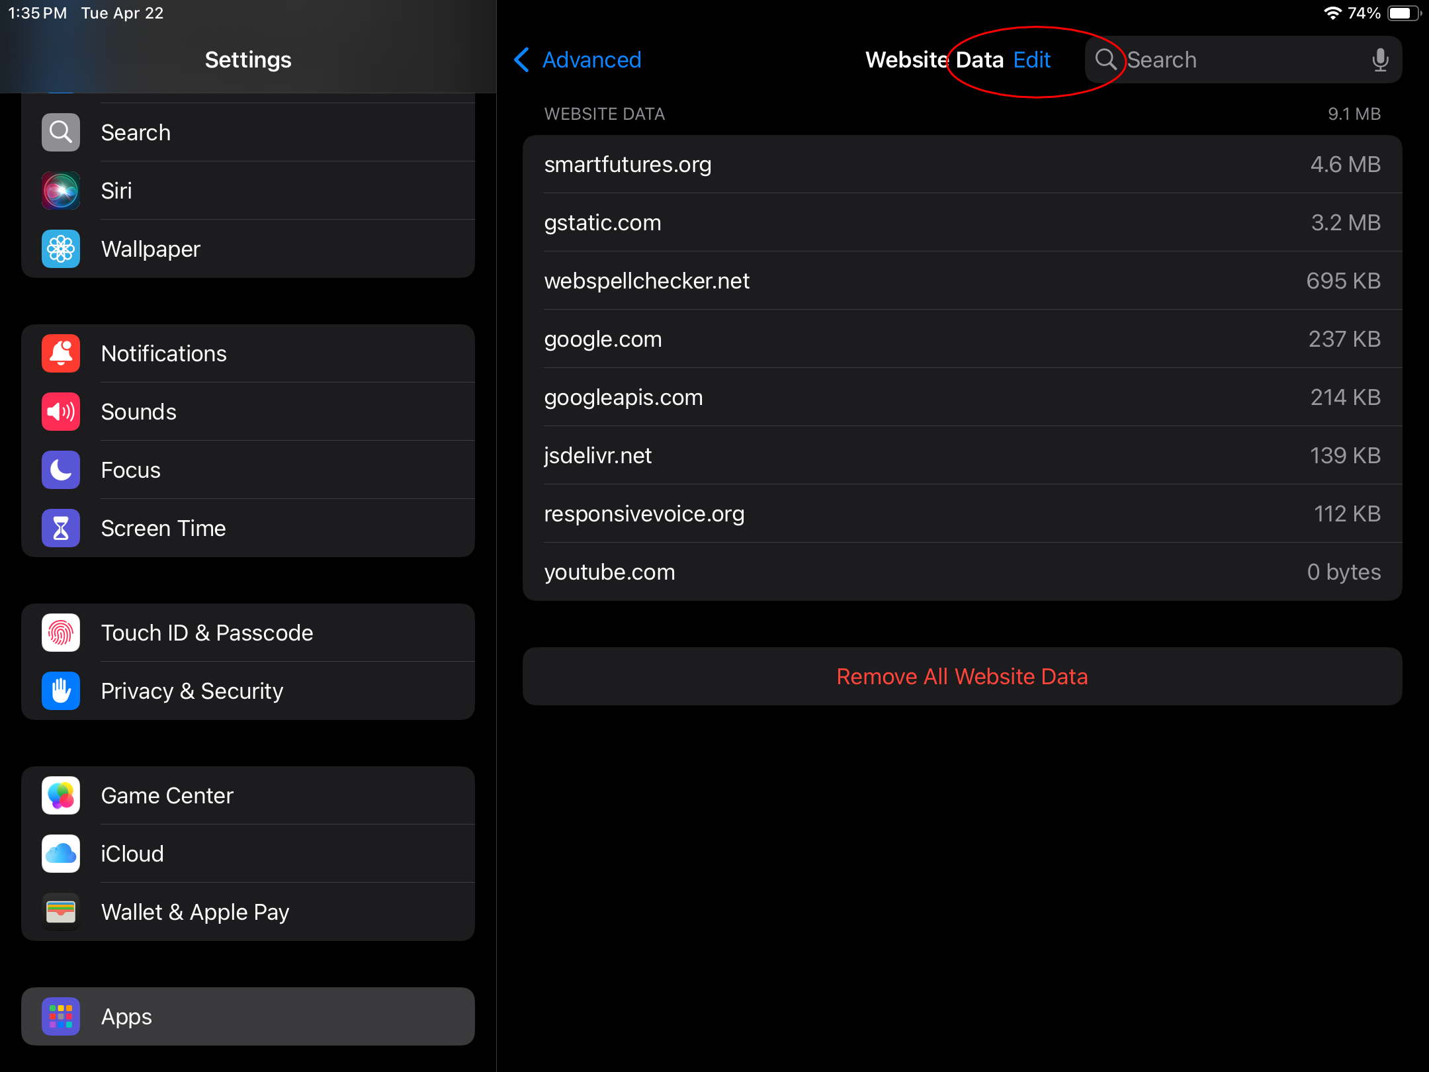Tap the Wallpaper flower icon
Screen dimensions: 1429x1072
[x=61, y=249]
